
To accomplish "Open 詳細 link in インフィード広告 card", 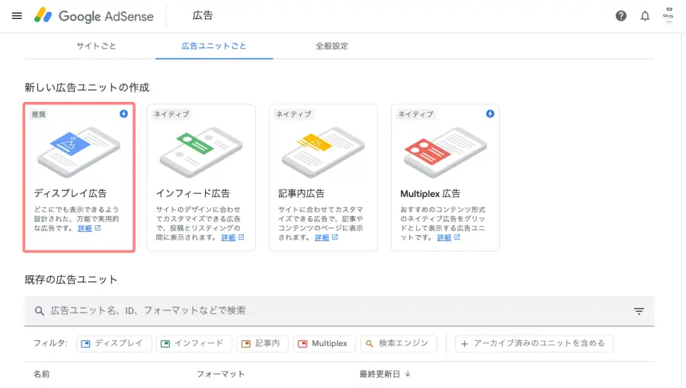I will pos(229,237).
